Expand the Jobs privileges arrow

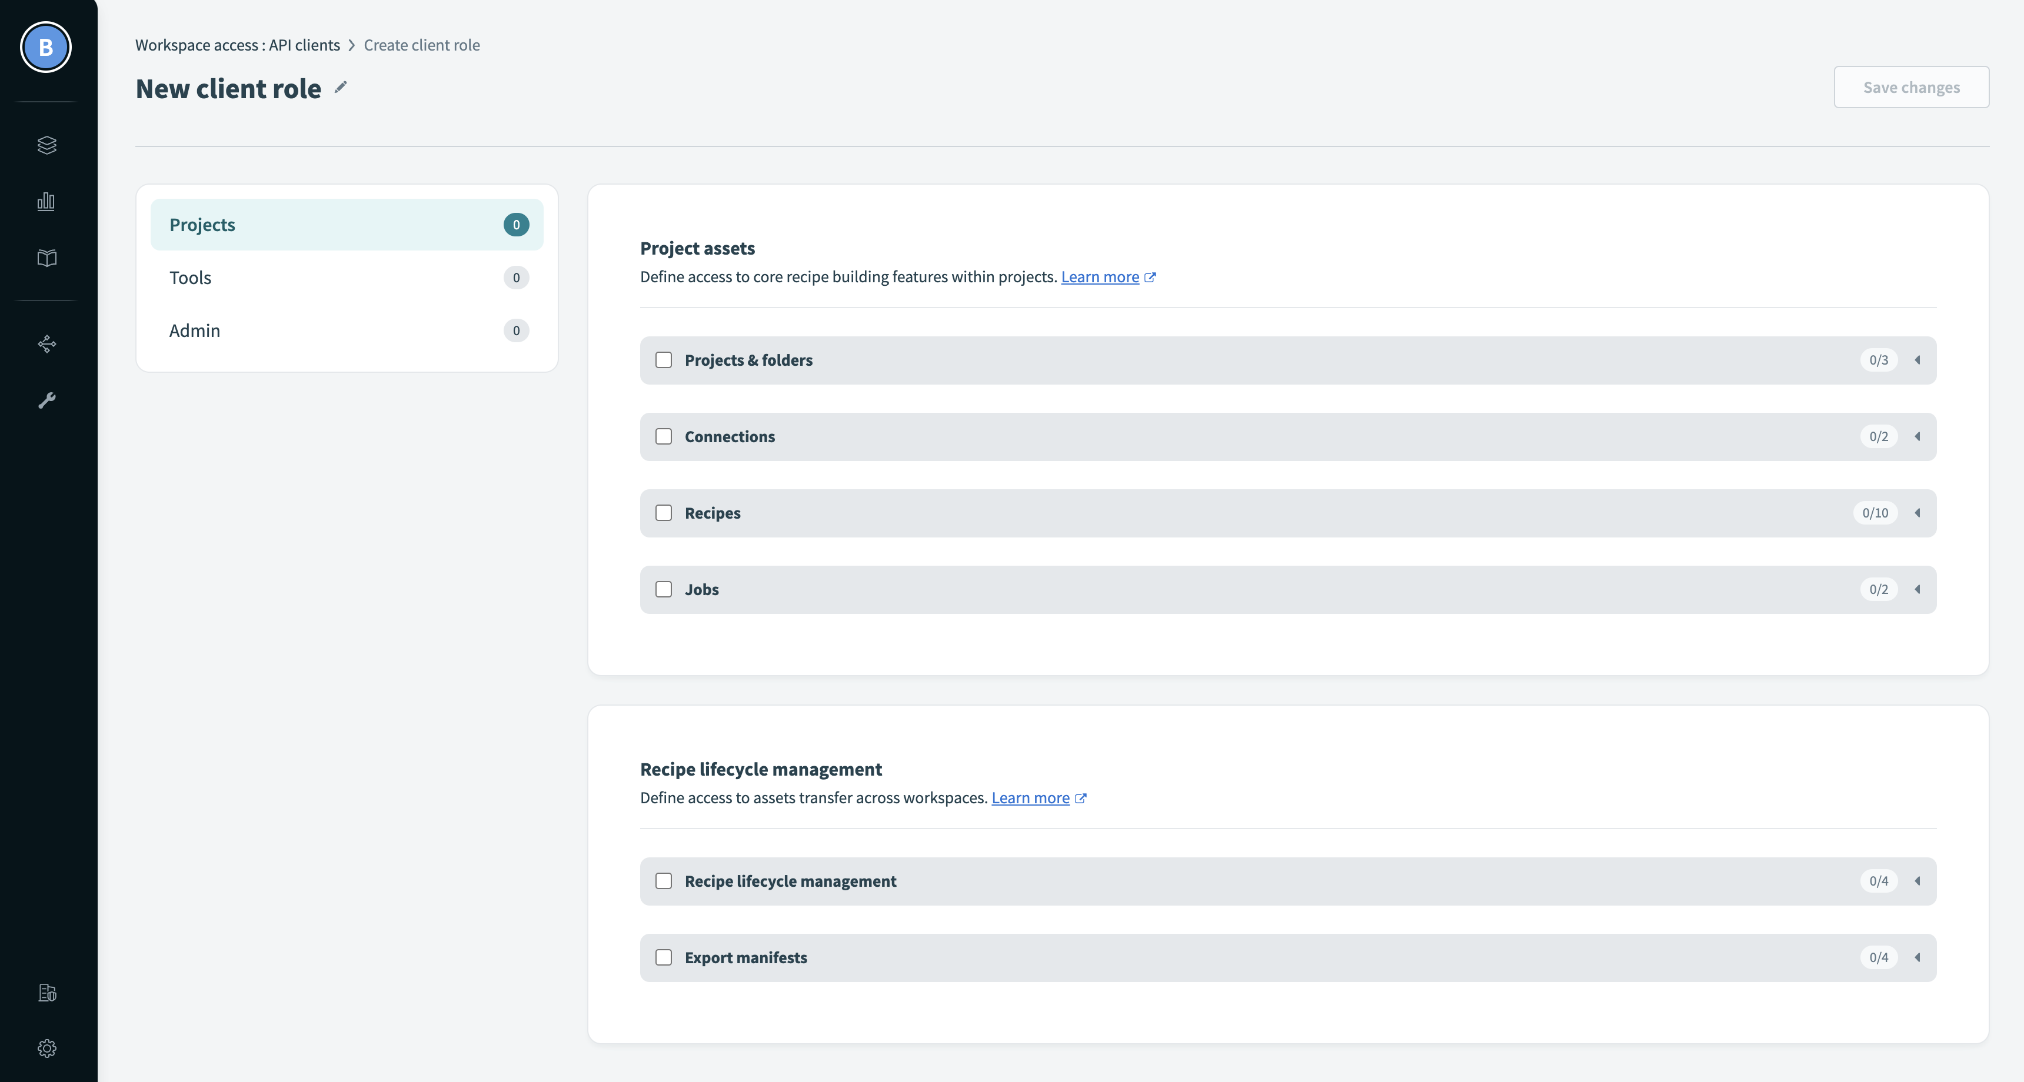[x=1918, y=590]
